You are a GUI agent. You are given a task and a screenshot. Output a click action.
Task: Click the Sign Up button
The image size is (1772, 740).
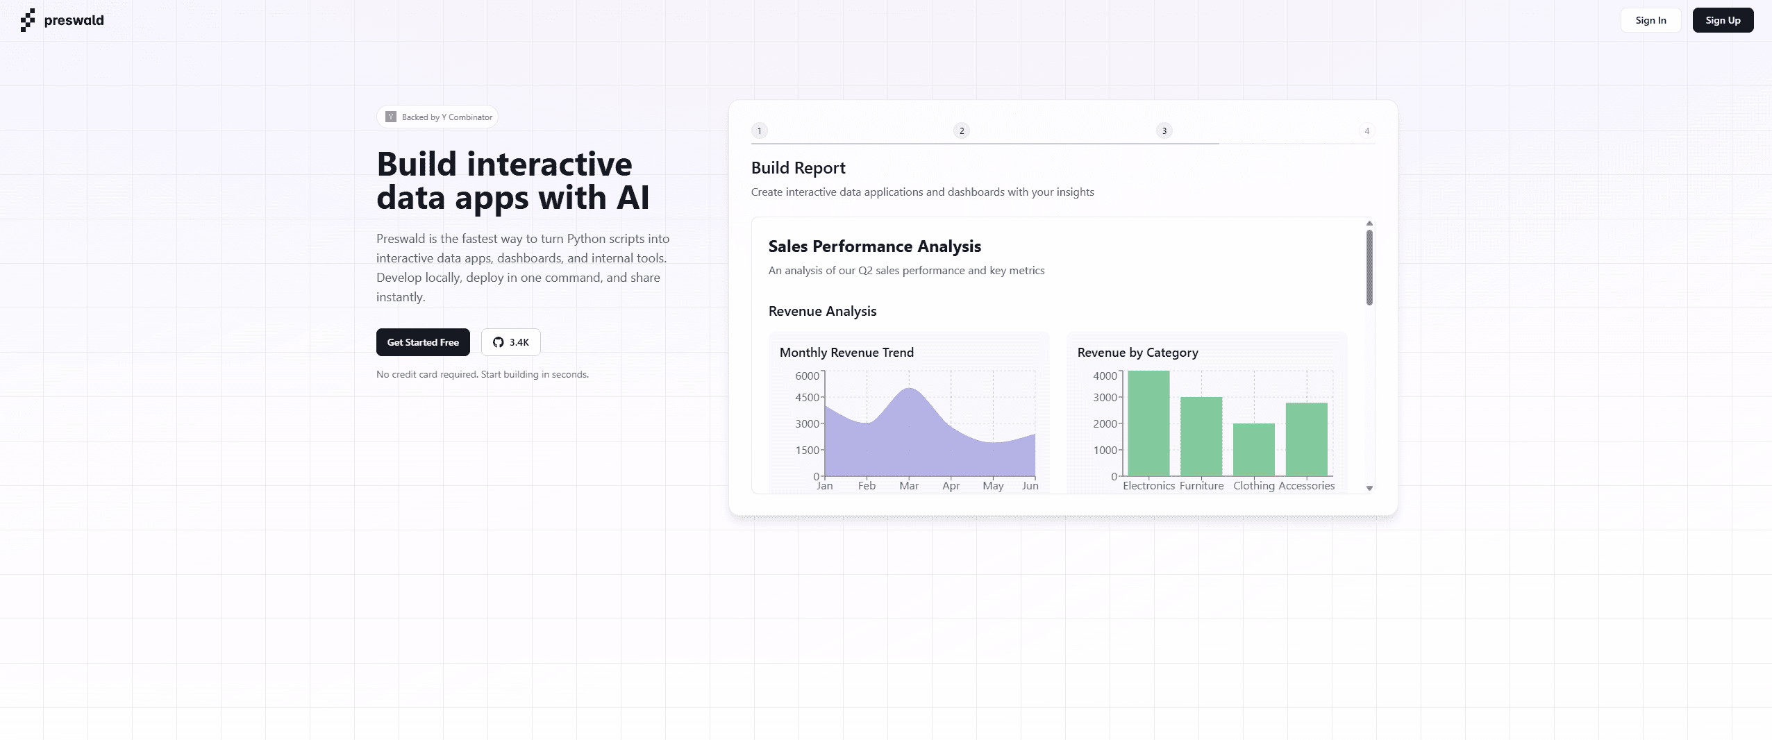1723,20
